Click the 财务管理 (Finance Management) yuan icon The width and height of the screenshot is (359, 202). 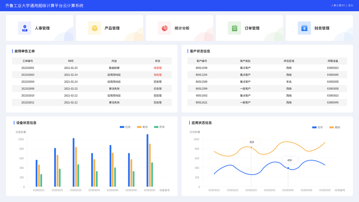click(x=304, y=28)
